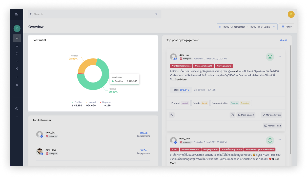
Task: Toggle the Negative legend item in chart
Action: click(105, 102)
